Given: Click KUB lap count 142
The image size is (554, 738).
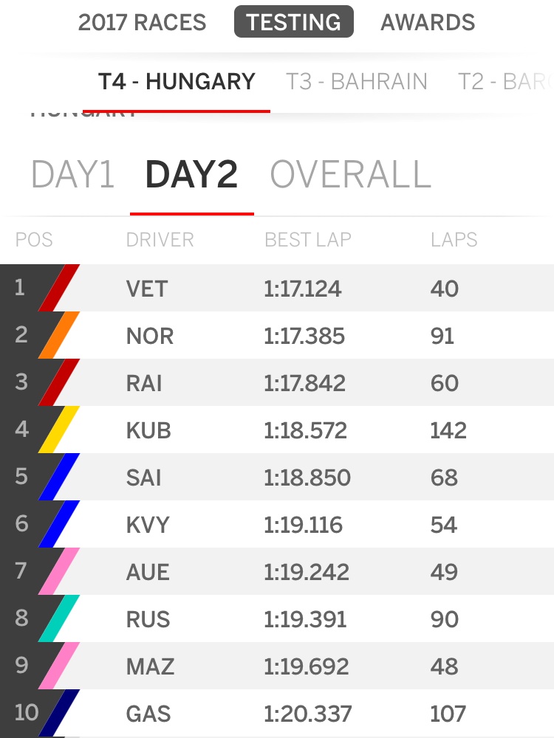Looking at the screenshot, I should point(448,430).
